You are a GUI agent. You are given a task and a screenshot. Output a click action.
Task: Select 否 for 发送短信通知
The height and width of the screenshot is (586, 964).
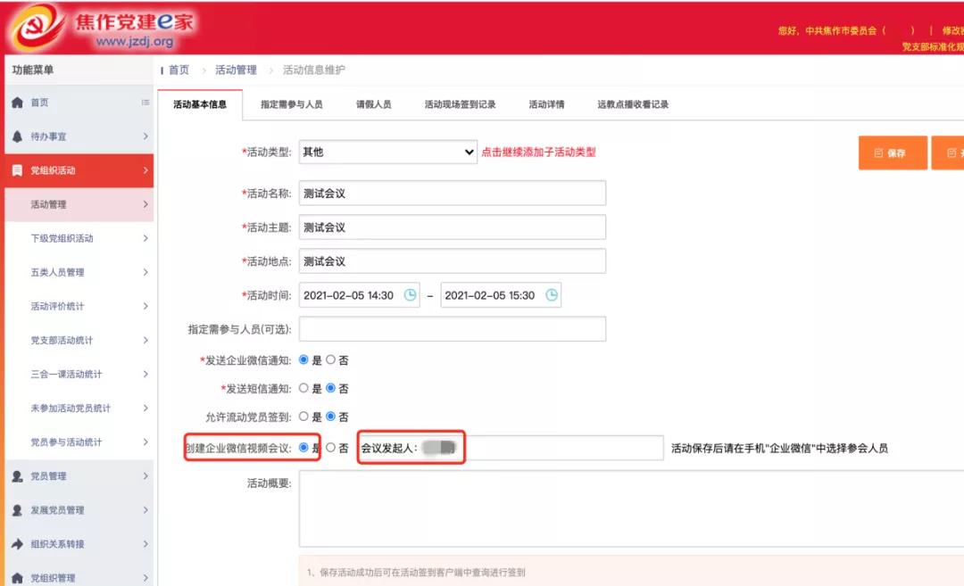coord(331,388)
